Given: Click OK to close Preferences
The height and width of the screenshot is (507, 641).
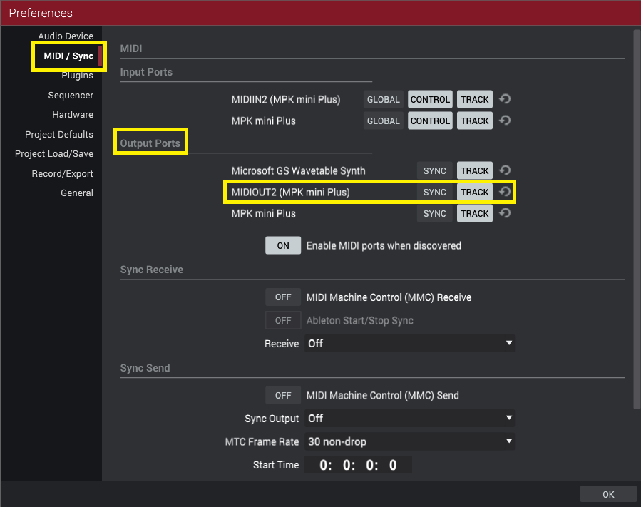Looking at the screenshot, I should 608,494.
